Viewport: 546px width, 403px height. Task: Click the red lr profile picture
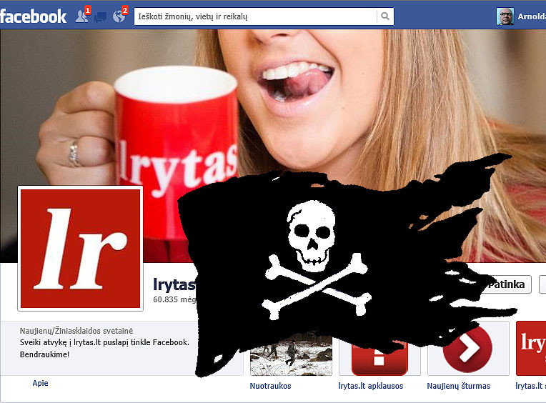[x=80, y=249]
